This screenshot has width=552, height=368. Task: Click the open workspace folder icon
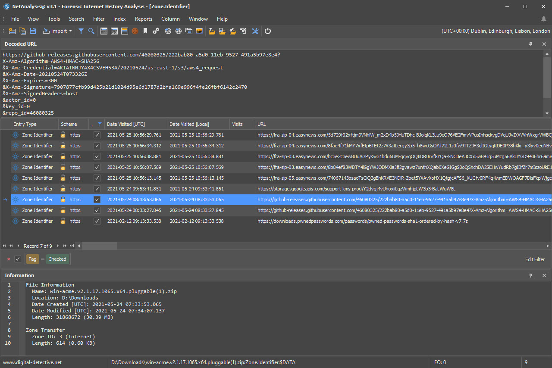click(22, 31)
